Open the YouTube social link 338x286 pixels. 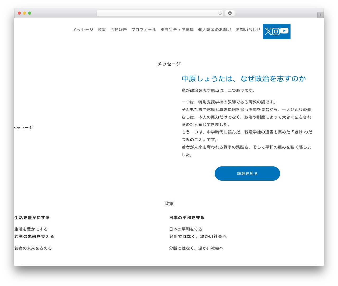pyautogui.click(x=284, y=31)
